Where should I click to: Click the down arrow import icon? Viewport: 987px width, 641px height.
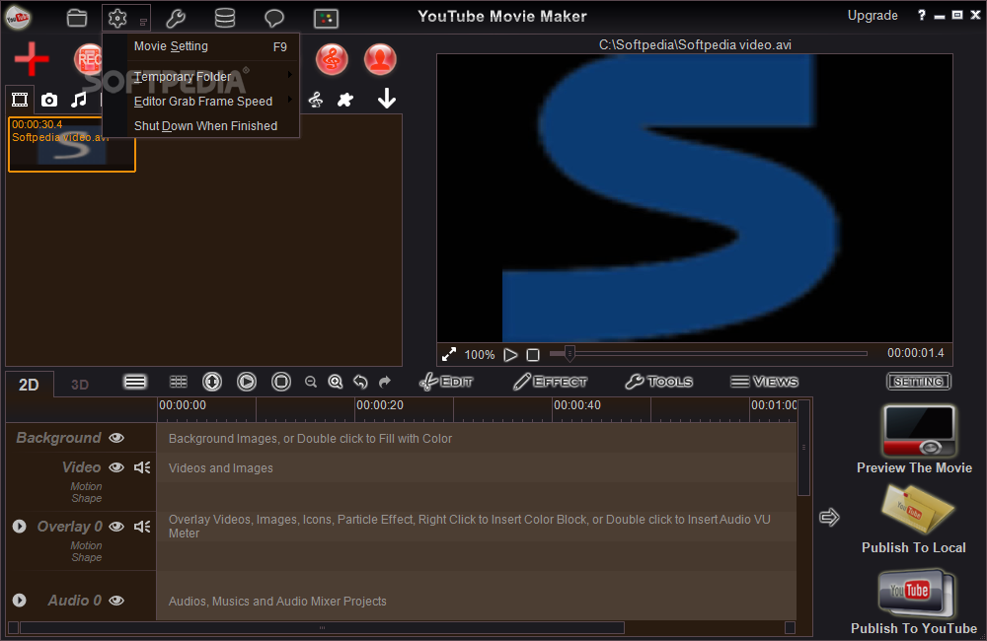pyautogui.click(x=387, y=99)
